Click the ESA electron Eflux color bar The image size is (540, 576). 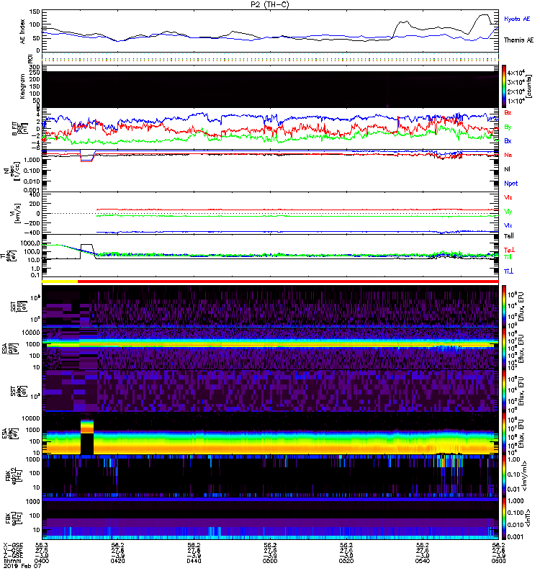(x=504, y=433)
